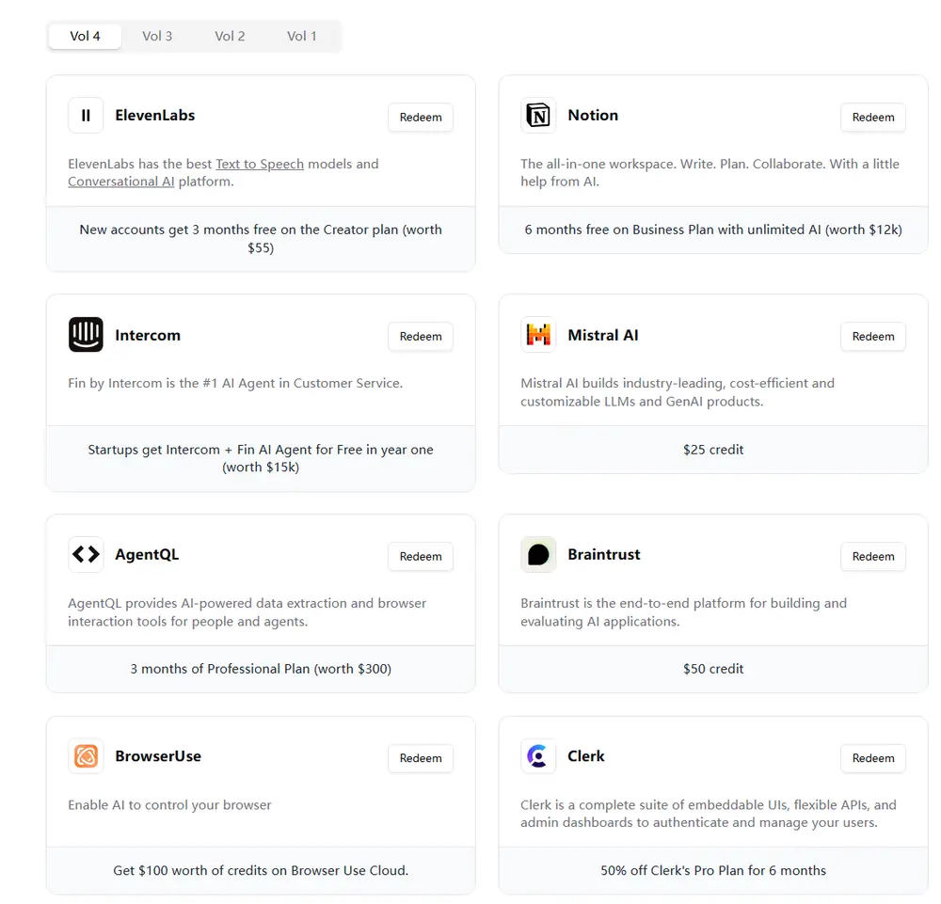This screenshot has width=941, height=904.
Task: Redeem the Clerk Pro Plan discount
Action: point(873,758)
